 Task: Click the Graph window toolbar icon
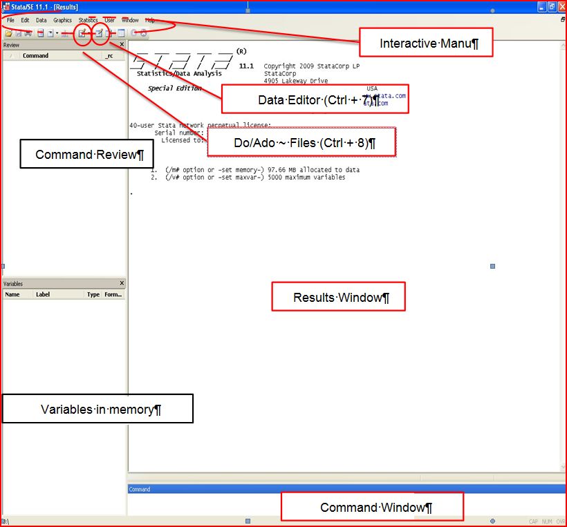click(65, 33)
